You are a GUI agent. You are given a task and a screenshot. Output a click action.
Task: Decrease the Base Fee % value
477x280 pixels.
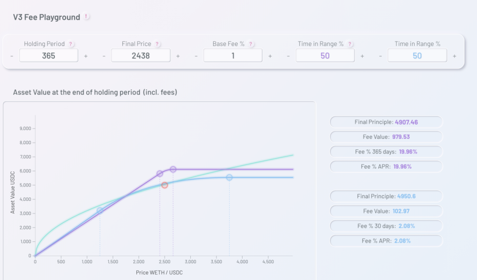coord(196,56)
